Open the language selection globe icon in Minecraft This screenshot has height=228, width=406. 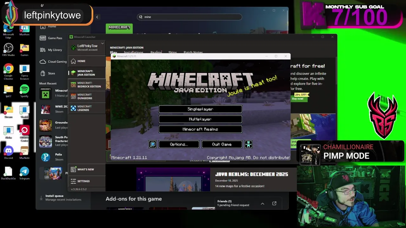click(x=153, y=144)
